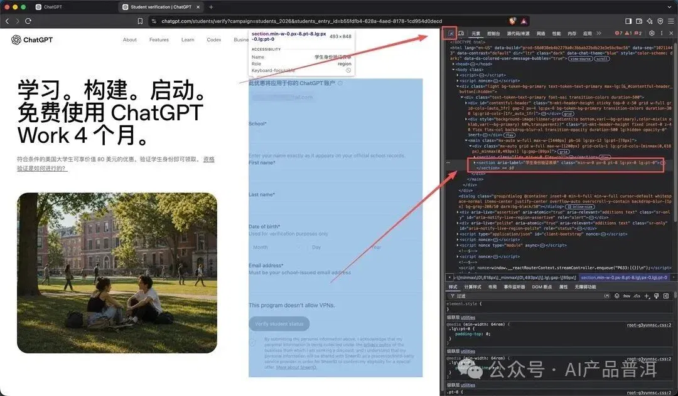Screen dimensions: 678x396
Task: Open the Features nav link
Action: (159, 39)
